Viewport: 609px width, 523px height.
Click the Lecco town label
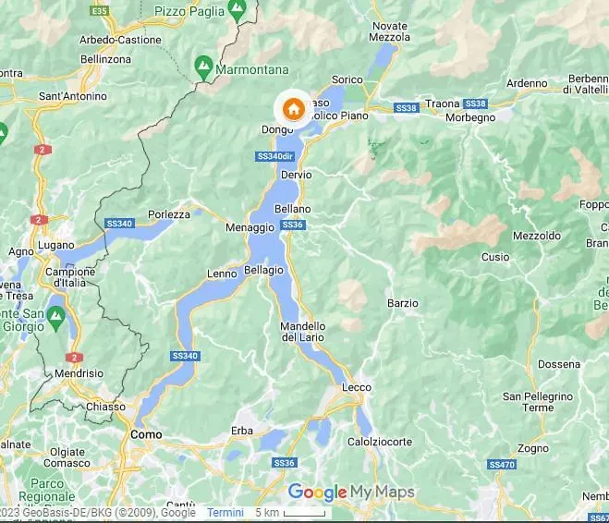(x=357, y=387)
